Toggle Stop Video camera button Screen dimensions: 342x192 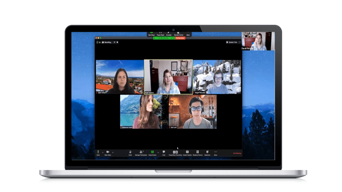click(108, 152)
